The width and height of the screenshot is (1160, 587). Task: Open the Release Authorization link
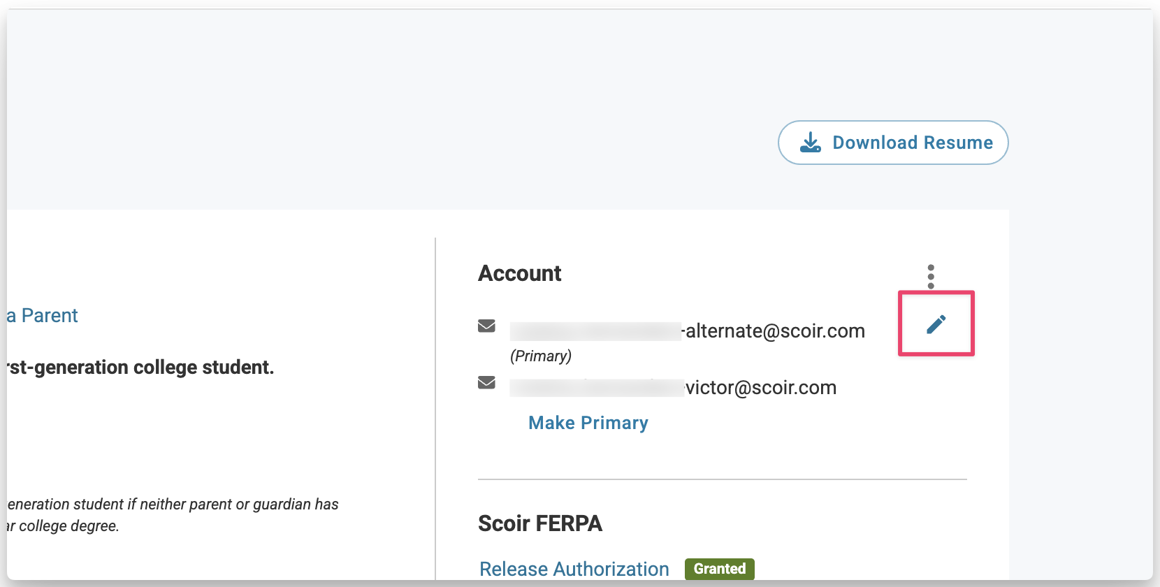coord(574,569)
